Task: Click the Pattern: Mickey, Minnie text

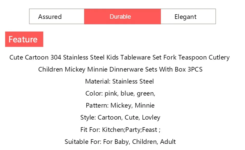Action: 120,105
